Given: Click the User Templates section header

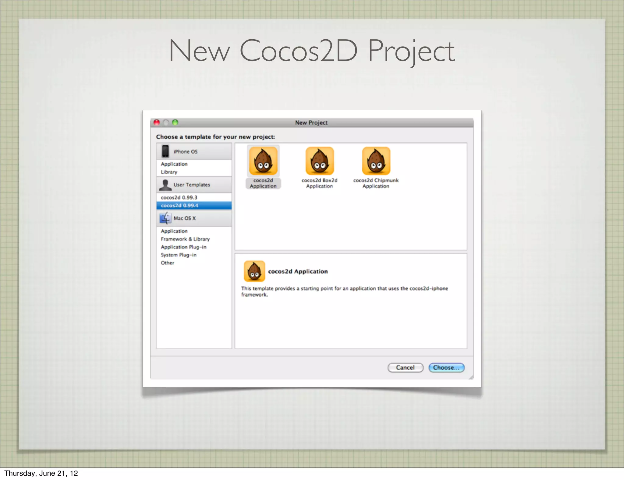Looking at the screenshot, I should [x=194, y=185].
